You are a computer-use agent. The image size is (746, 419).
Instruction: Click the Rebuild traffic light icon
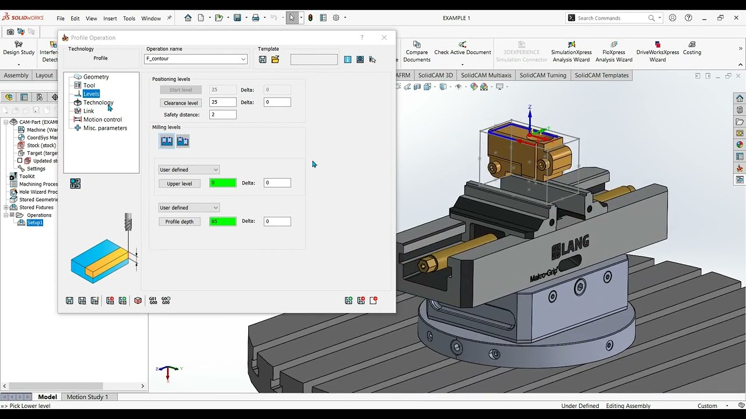tap(310, 18)
